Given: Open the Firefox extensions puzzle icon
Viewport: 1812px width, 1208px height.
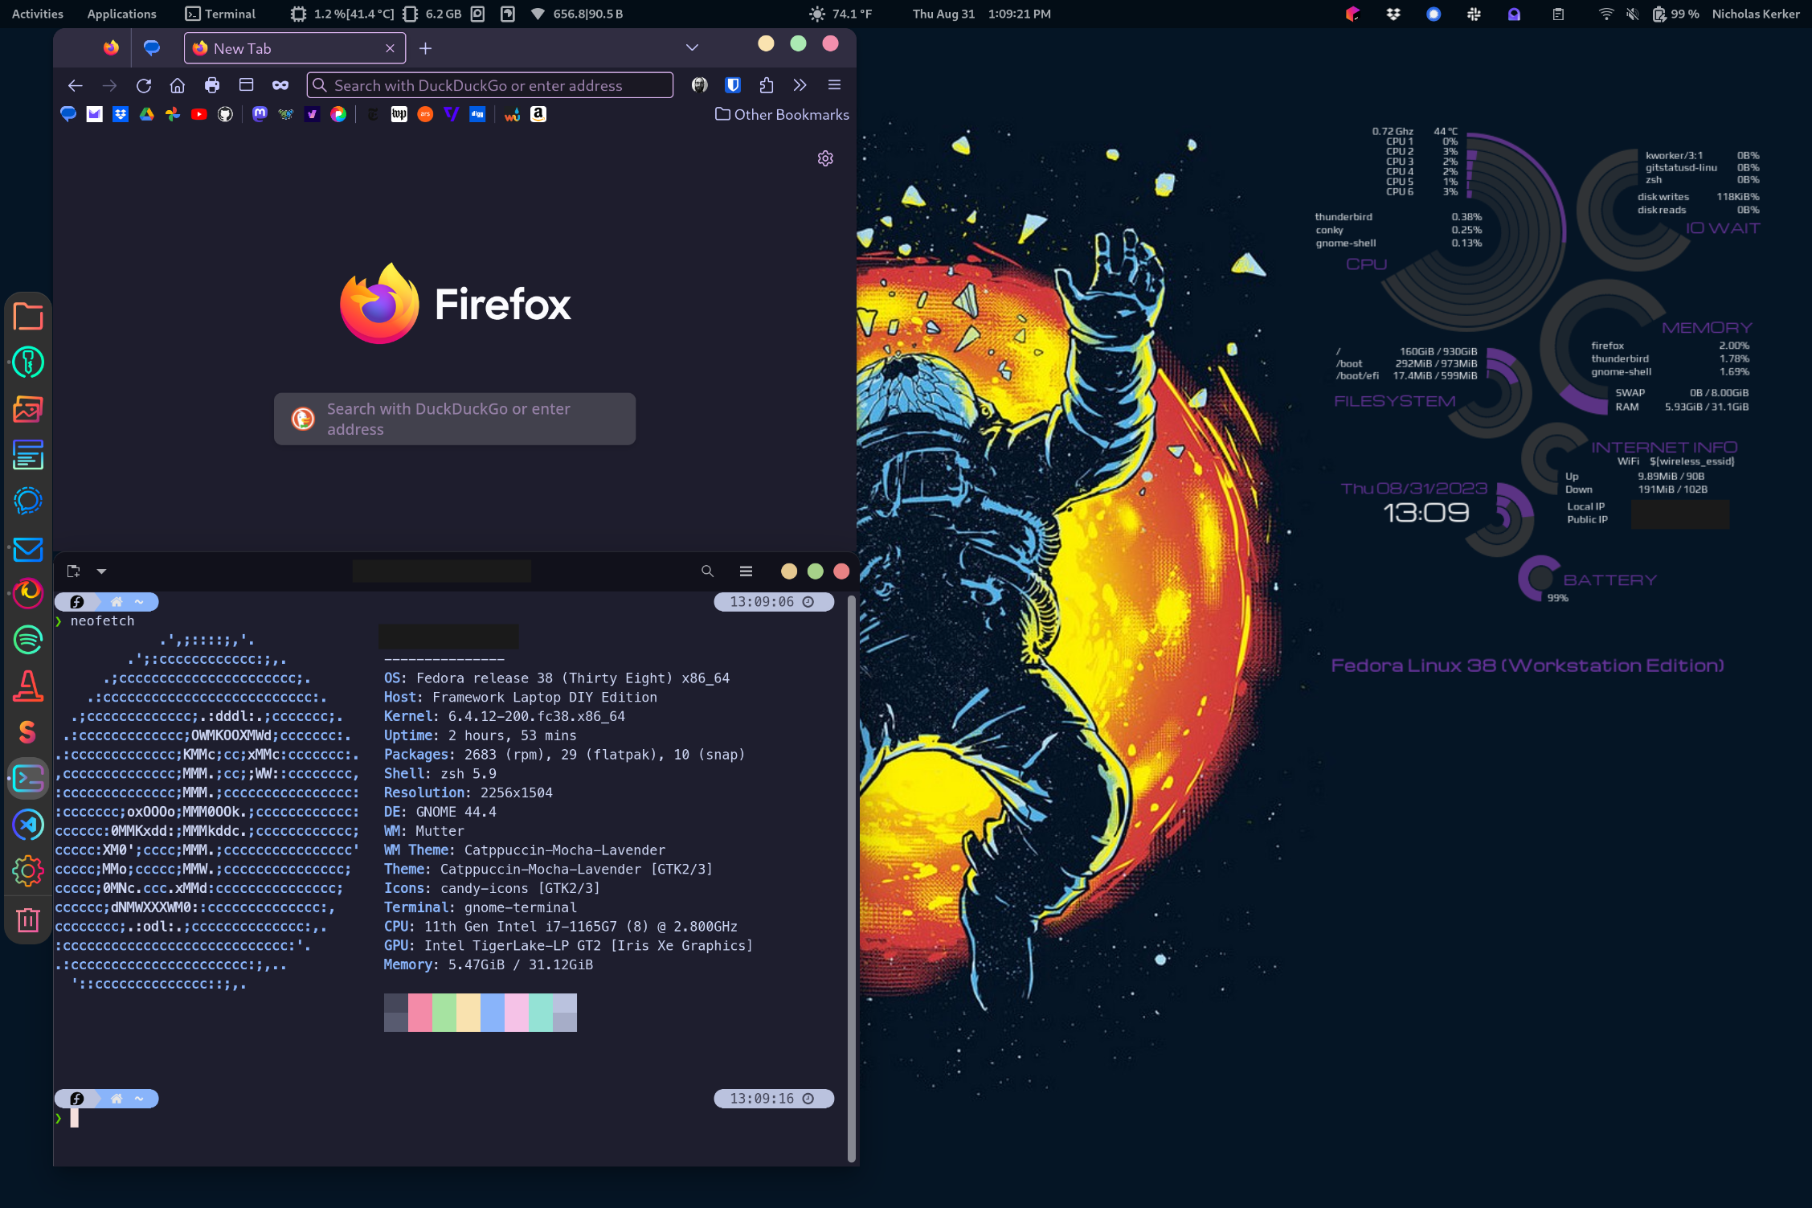Looking at the screenshot, I should [x=767, y=85].
